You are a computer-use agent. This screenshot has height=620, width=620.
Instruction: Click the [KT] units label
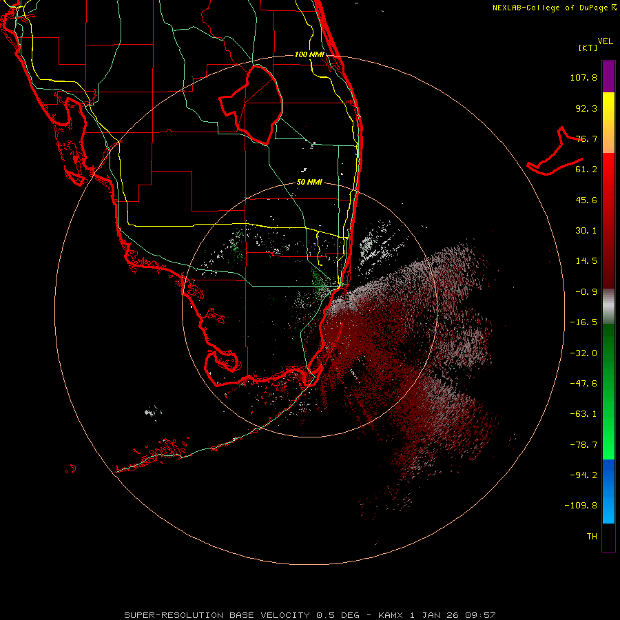pyautogui.click(x=588, y=48)
